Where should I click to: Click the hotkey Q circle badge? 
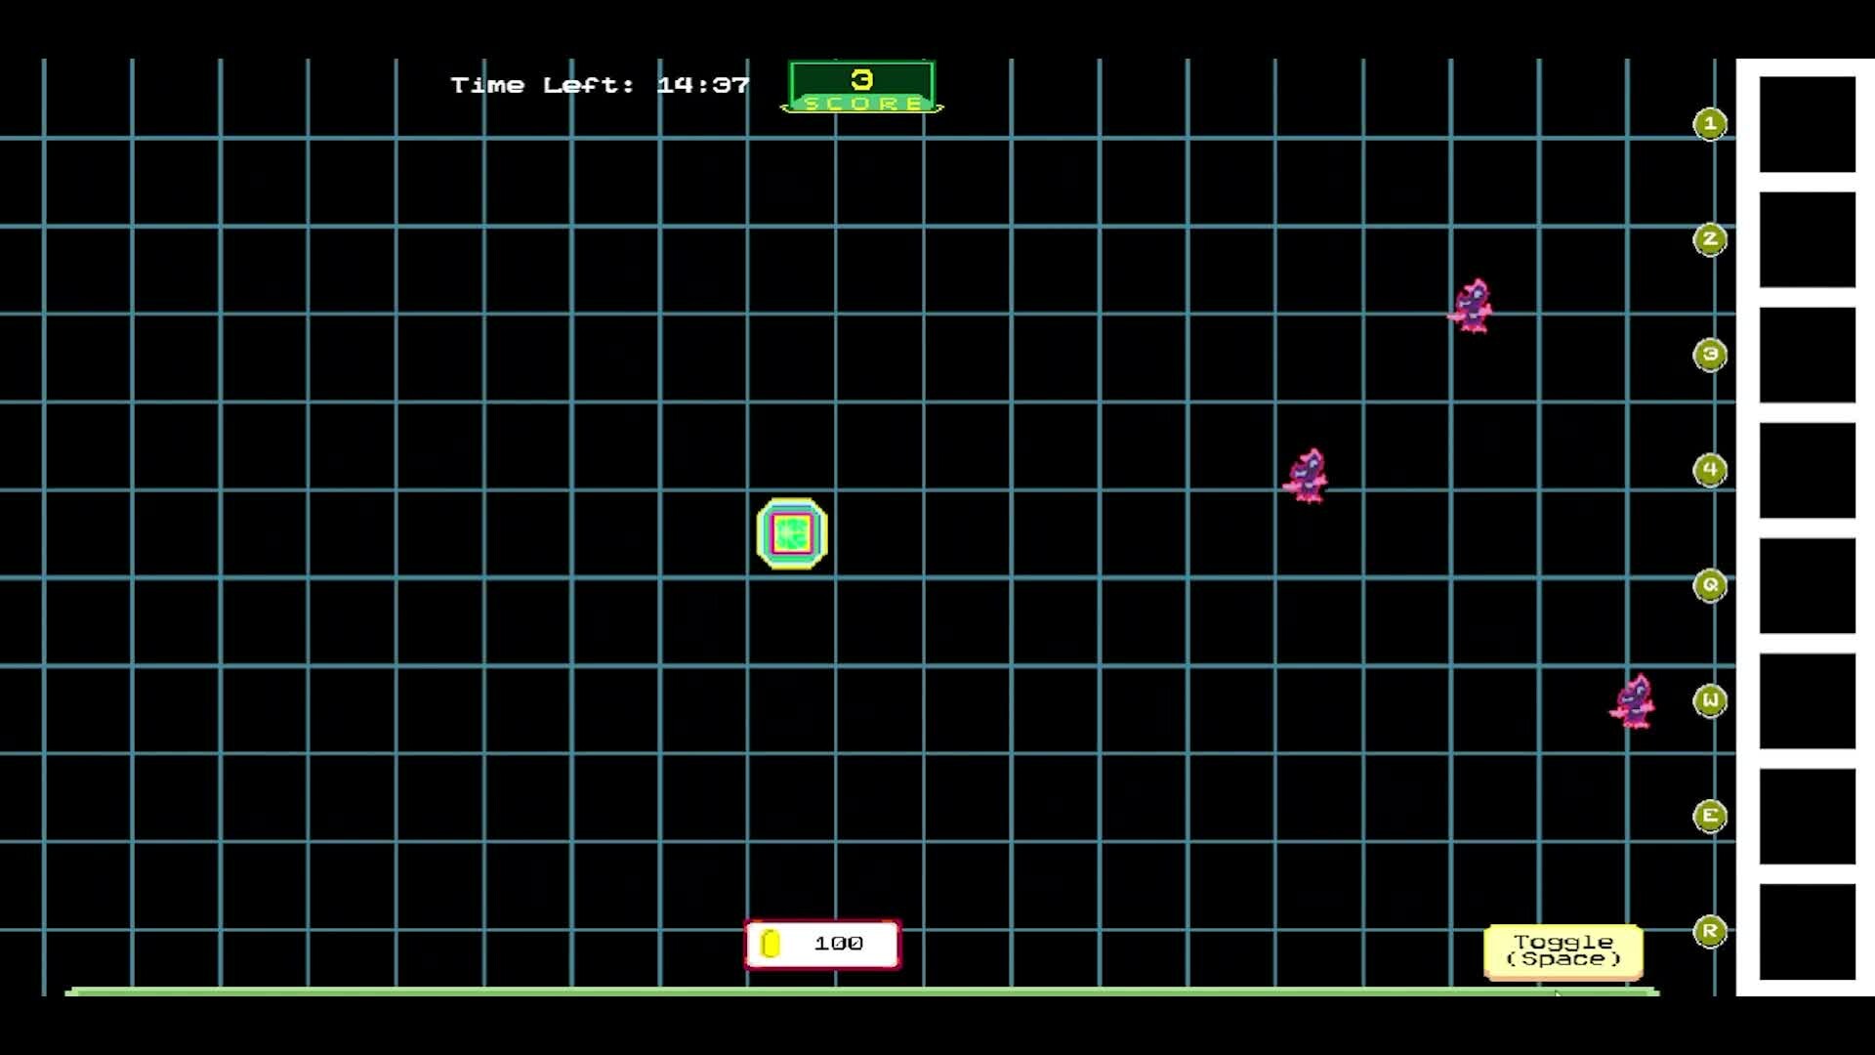1710,585
